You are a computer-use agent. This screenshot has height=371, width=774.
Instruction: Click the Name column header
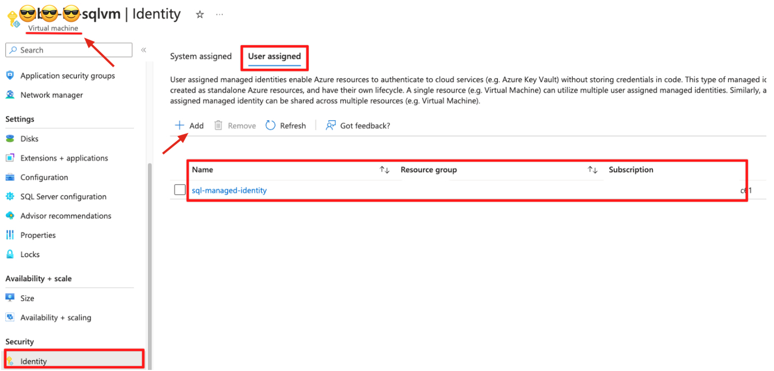tap(202, 170)
